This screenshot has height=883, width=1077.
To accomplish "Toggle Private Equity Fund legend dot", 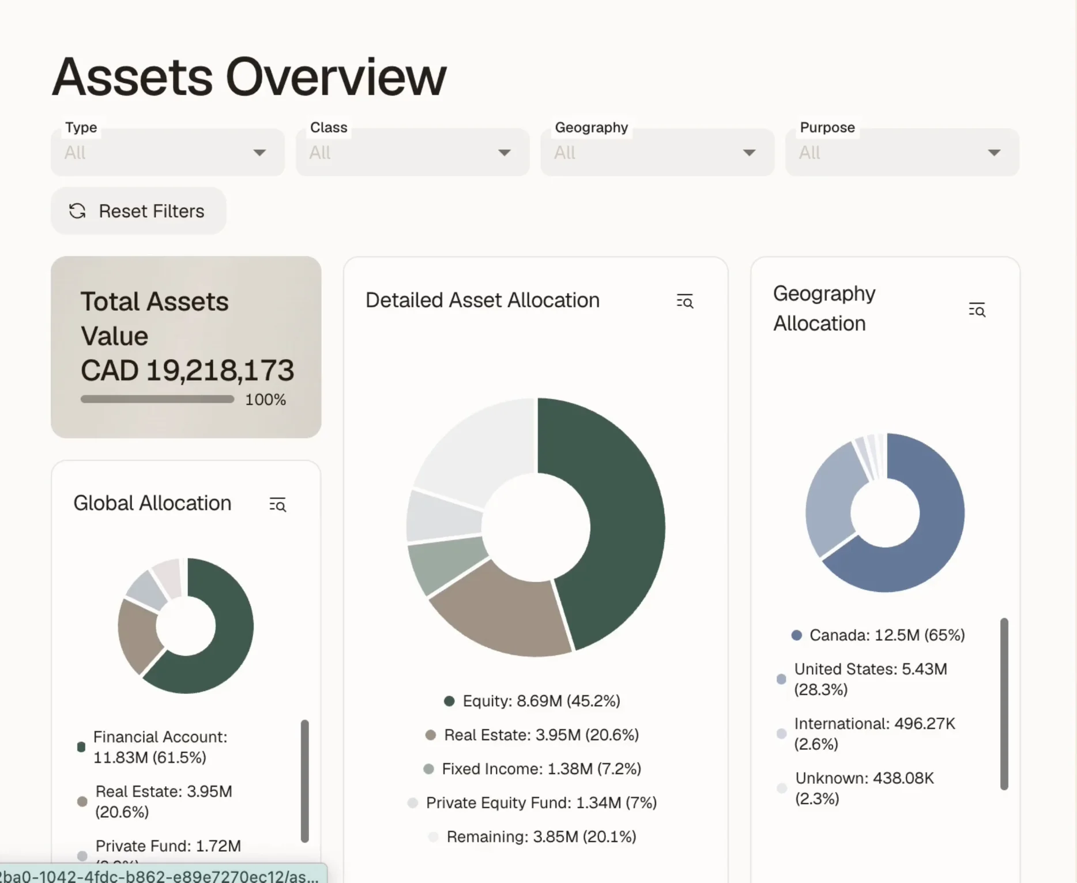I will pos(412,803).
